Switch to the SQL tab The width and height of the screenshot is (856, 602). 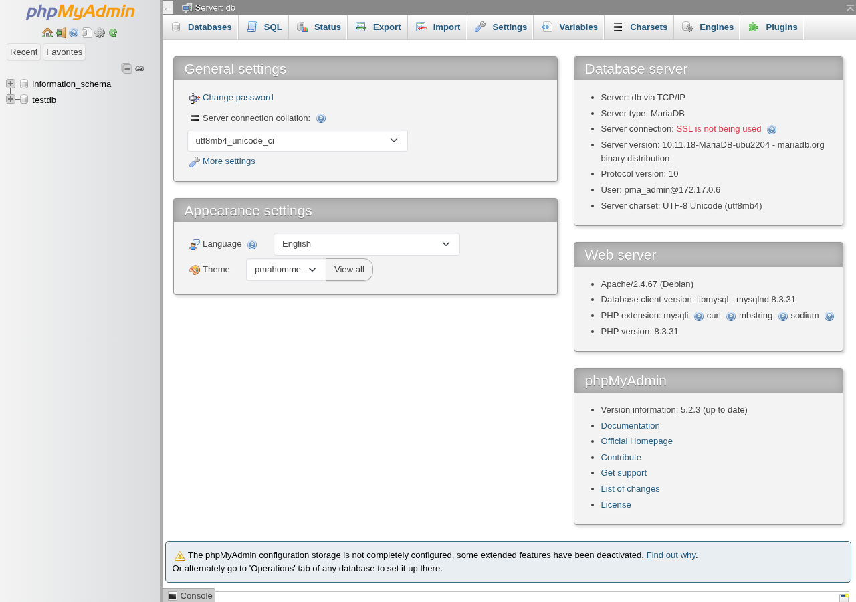pyautogui.click(x=263, y=27)
